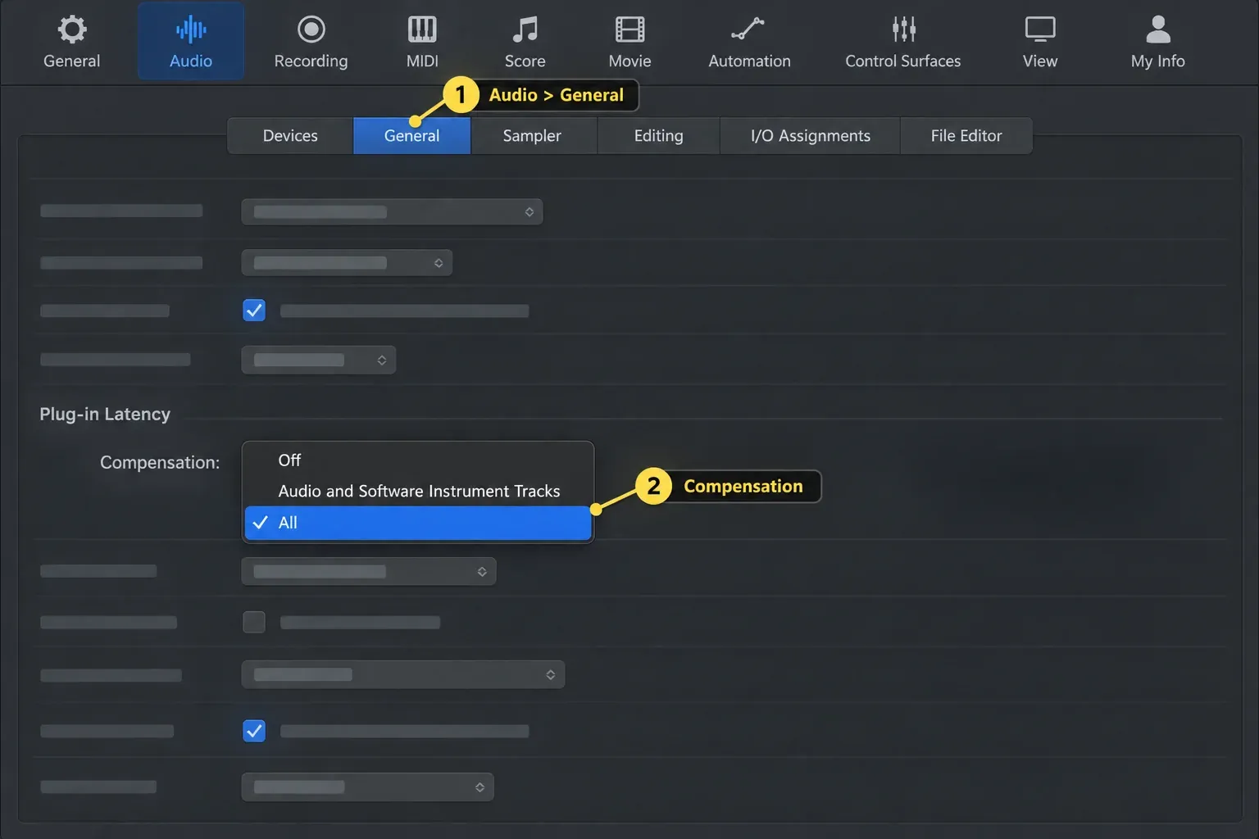
Task: Switch to the Devices tab
Action: click(290, 136)
